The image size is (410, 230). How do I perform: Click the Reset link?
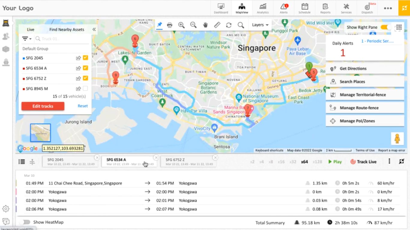click(x=83, y=106)
